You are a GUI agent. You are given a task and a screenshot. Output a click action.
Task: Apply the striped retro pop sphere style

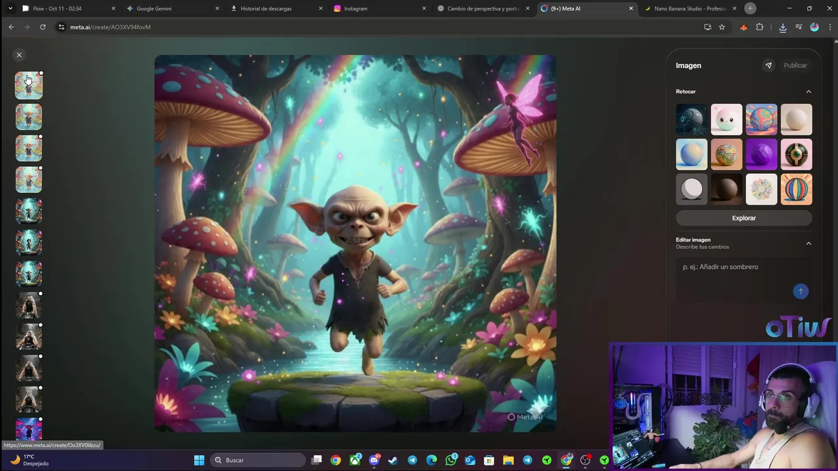[796, 189]
